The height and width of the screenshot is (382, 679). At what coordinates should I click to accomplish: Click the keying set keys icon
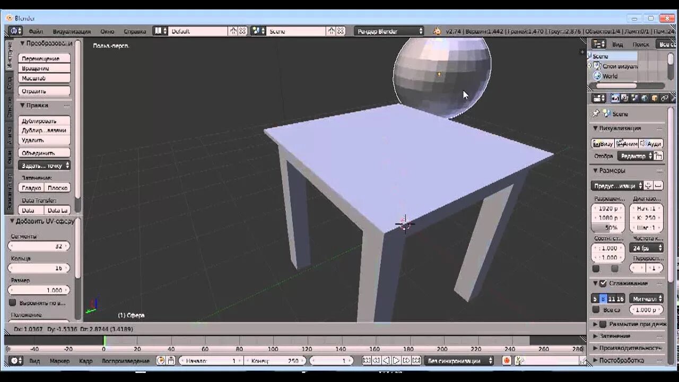click(x=520, y=361)
